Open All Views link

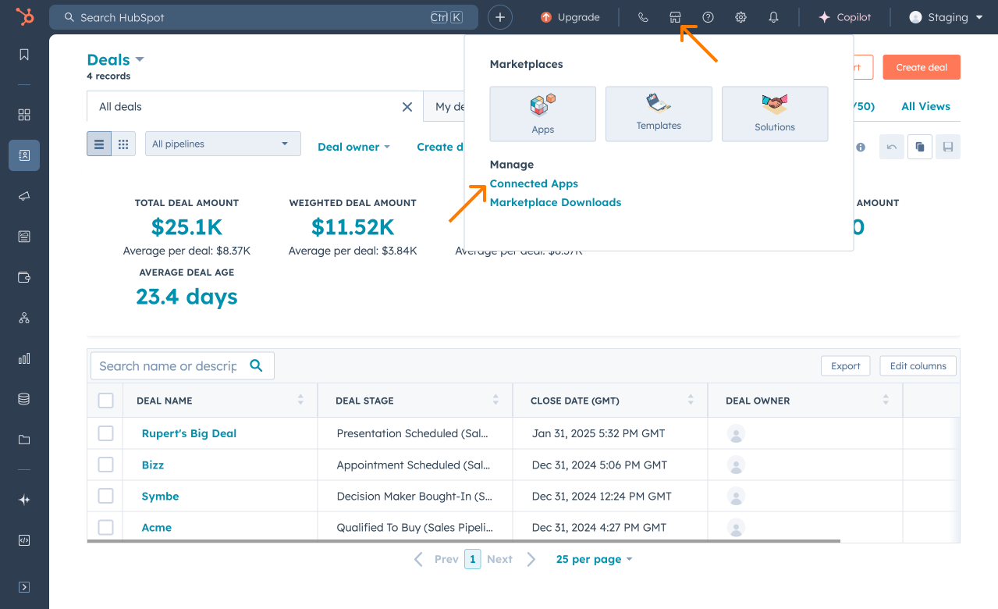(x=925, y=106)
